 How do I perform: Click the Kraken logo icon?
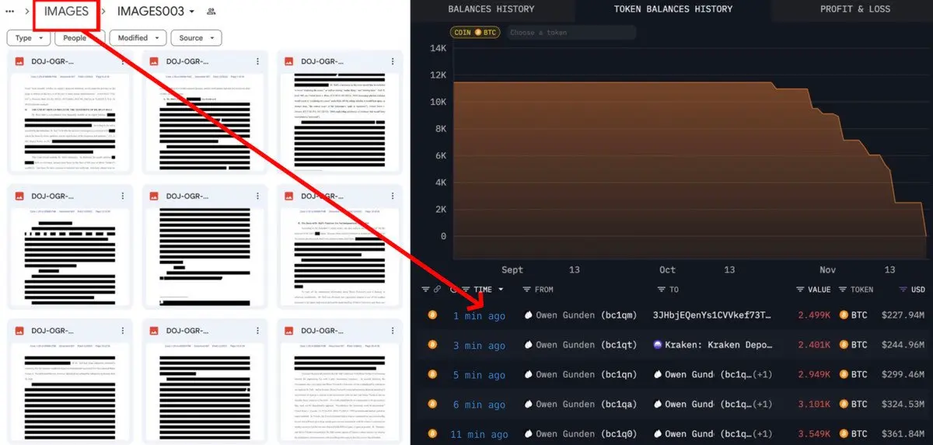coord(658,345)
